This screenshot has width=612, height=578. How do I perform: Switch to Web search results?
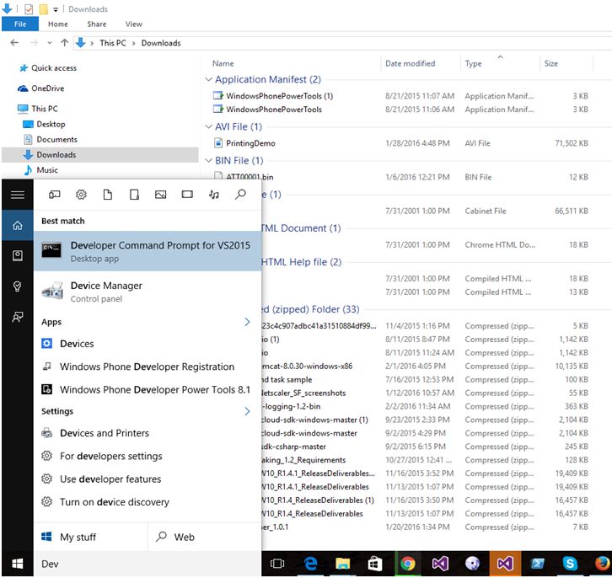(x=177, y=537)
